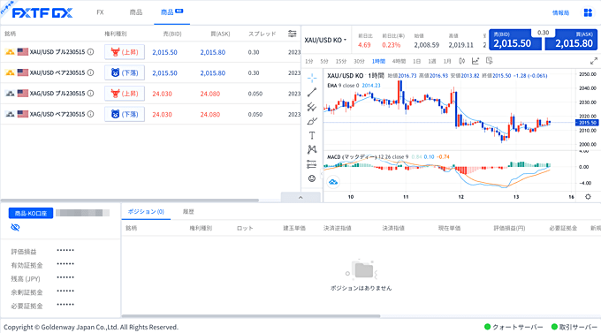Viewport: 601px width, 333px height.
Task: Open the indicators icon in chart toolbar
Action: pyautogui.click(x=475, y=61)
